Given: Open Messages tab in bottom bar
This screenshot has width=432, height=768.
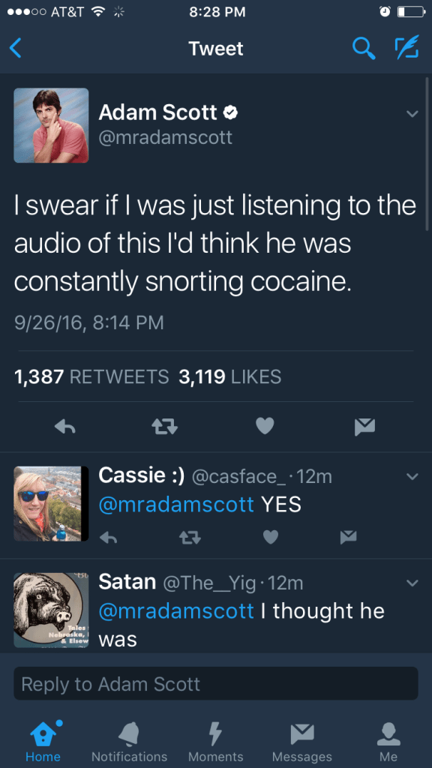Looking at the screenshot, I should 302,742.
